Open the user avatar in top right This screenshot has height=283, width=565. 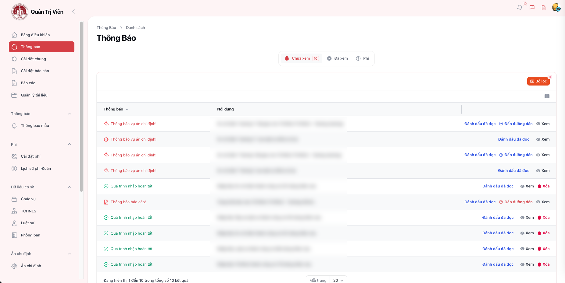pyautogui.click(x=556, y=7)
